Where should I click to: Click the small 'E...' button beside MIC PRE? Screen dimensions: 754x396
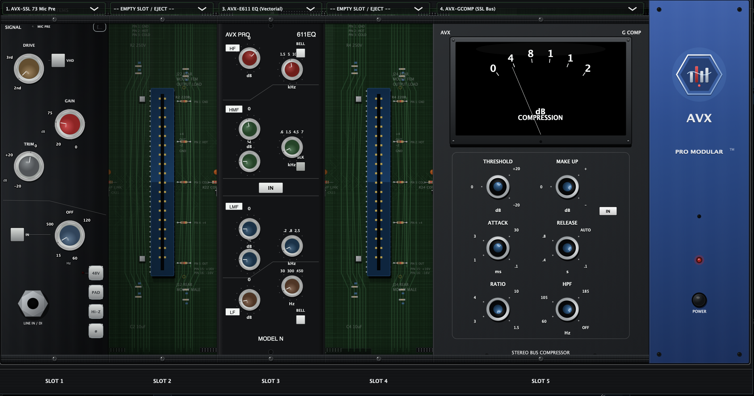(100, 27)
